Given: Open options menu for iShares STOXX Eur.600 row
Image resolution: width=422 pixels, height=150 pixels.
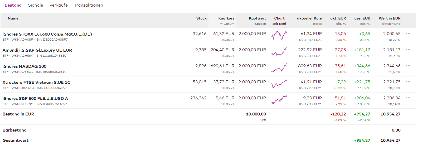Looking at the screenshot, I should (x=408, y=34).
